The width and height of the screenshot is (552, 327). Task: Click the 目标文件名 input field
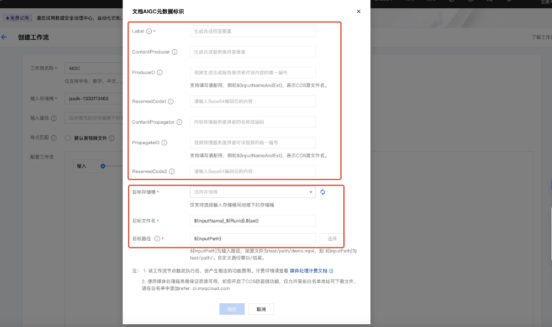(x=253, y=221)
